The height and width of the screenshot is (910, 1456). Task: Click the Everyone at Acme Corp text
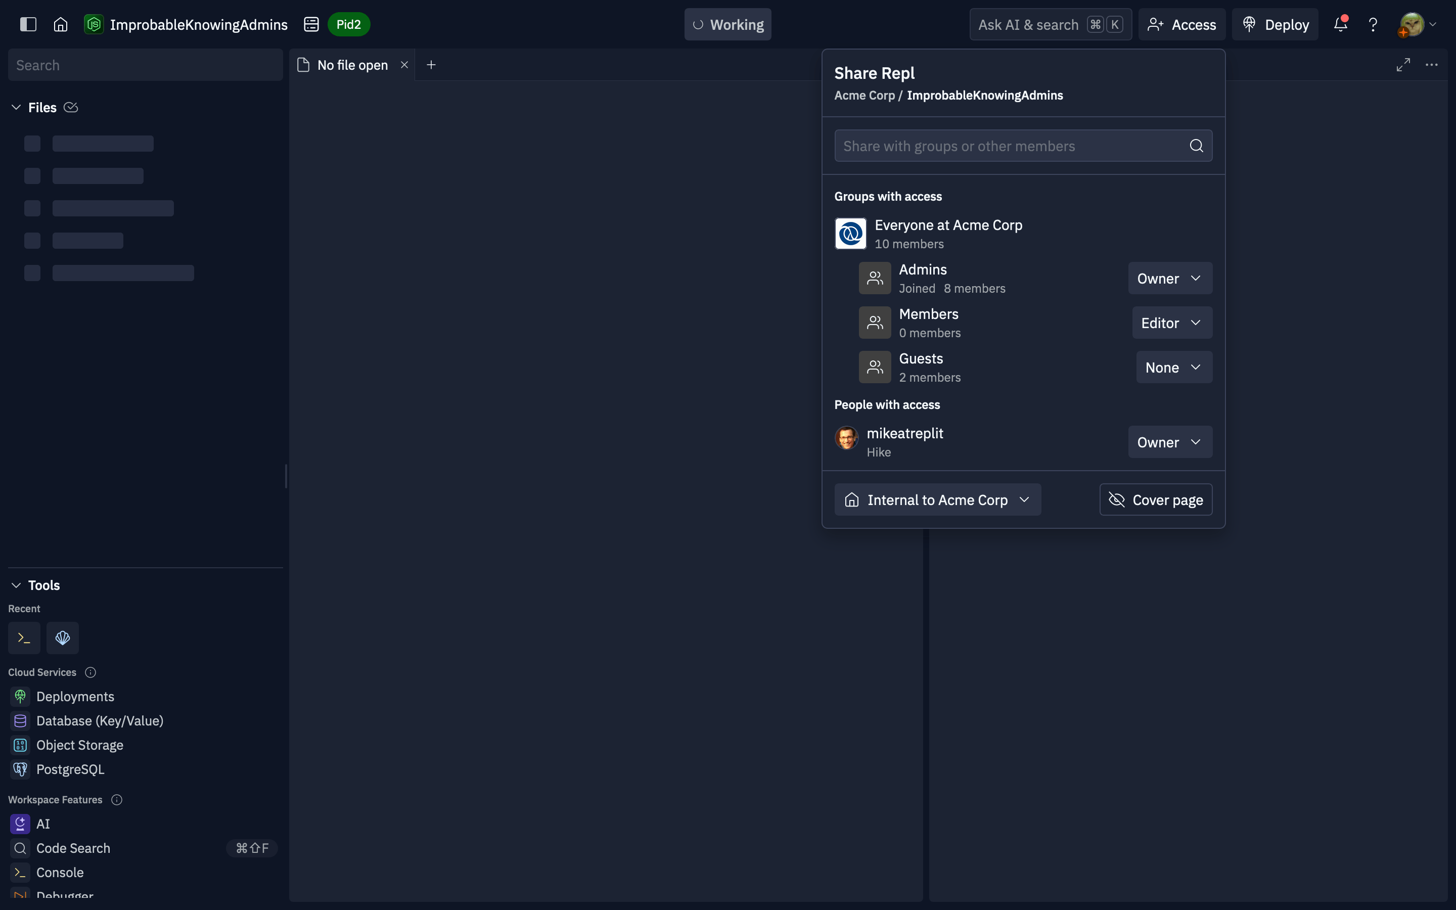(x=948, y=225)
